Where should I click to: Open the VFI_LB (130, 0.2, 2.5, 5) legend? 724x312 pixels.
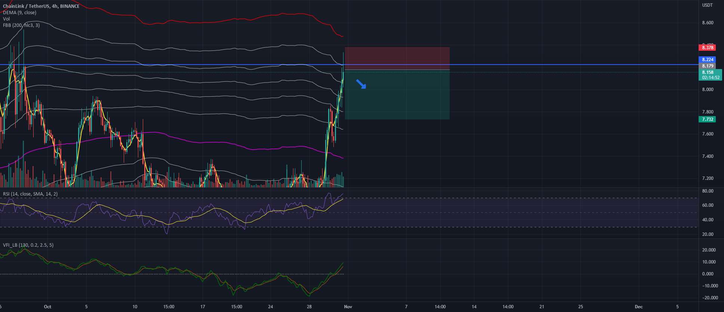[x=28, y=245]
